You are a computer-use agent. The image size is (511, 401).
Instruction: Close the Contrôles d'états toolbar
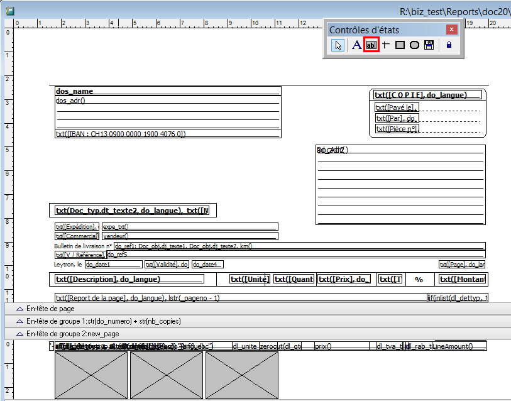coord(452,30)
